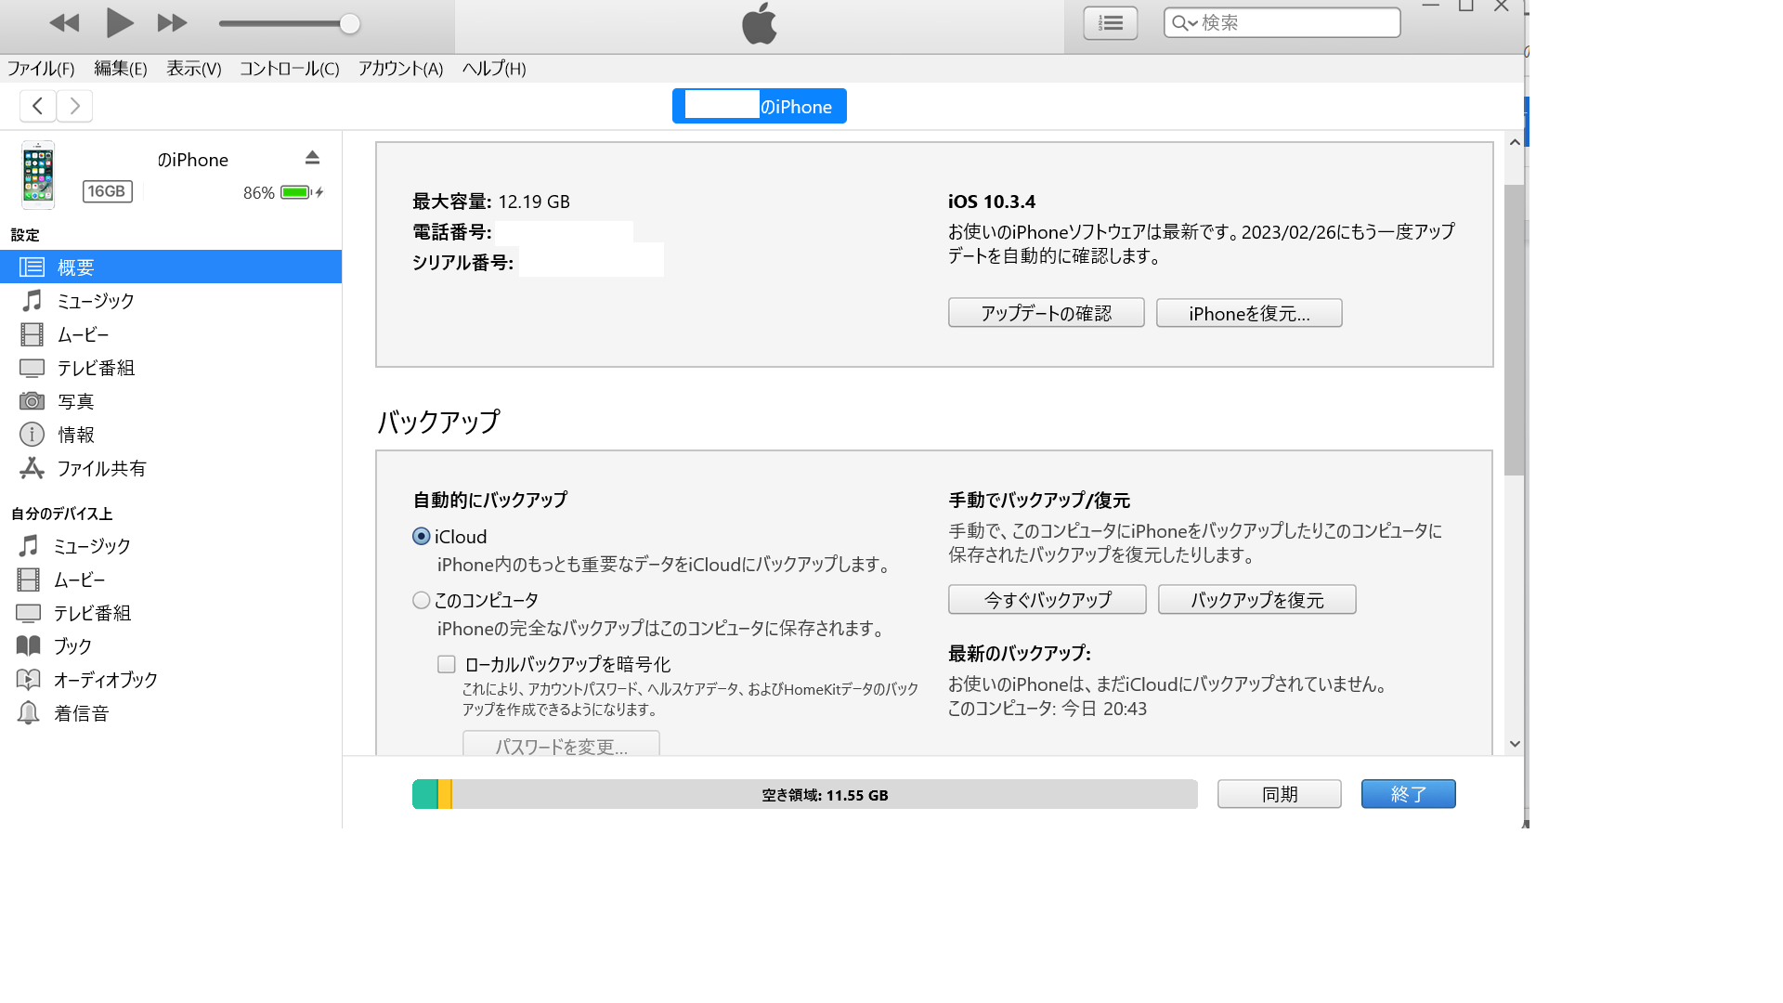The width and height of the screenshot is (1783, 1003).
Task: Click the vertical scrollbar thumb
Action: click(x=1515, y=330)
